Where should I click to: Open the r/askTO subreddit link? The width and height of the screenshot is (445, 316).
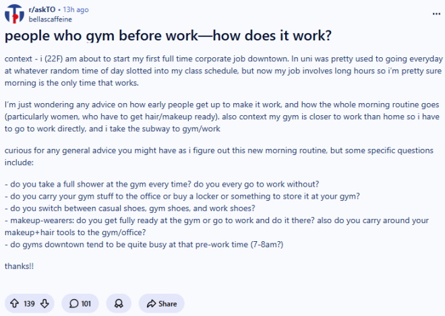(x=42, y=9)
